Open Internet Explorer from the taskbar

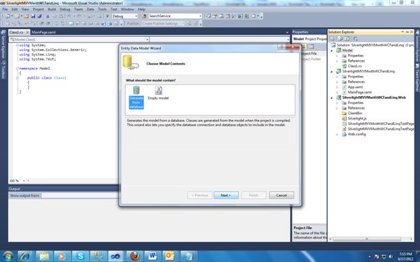[25, 256]
